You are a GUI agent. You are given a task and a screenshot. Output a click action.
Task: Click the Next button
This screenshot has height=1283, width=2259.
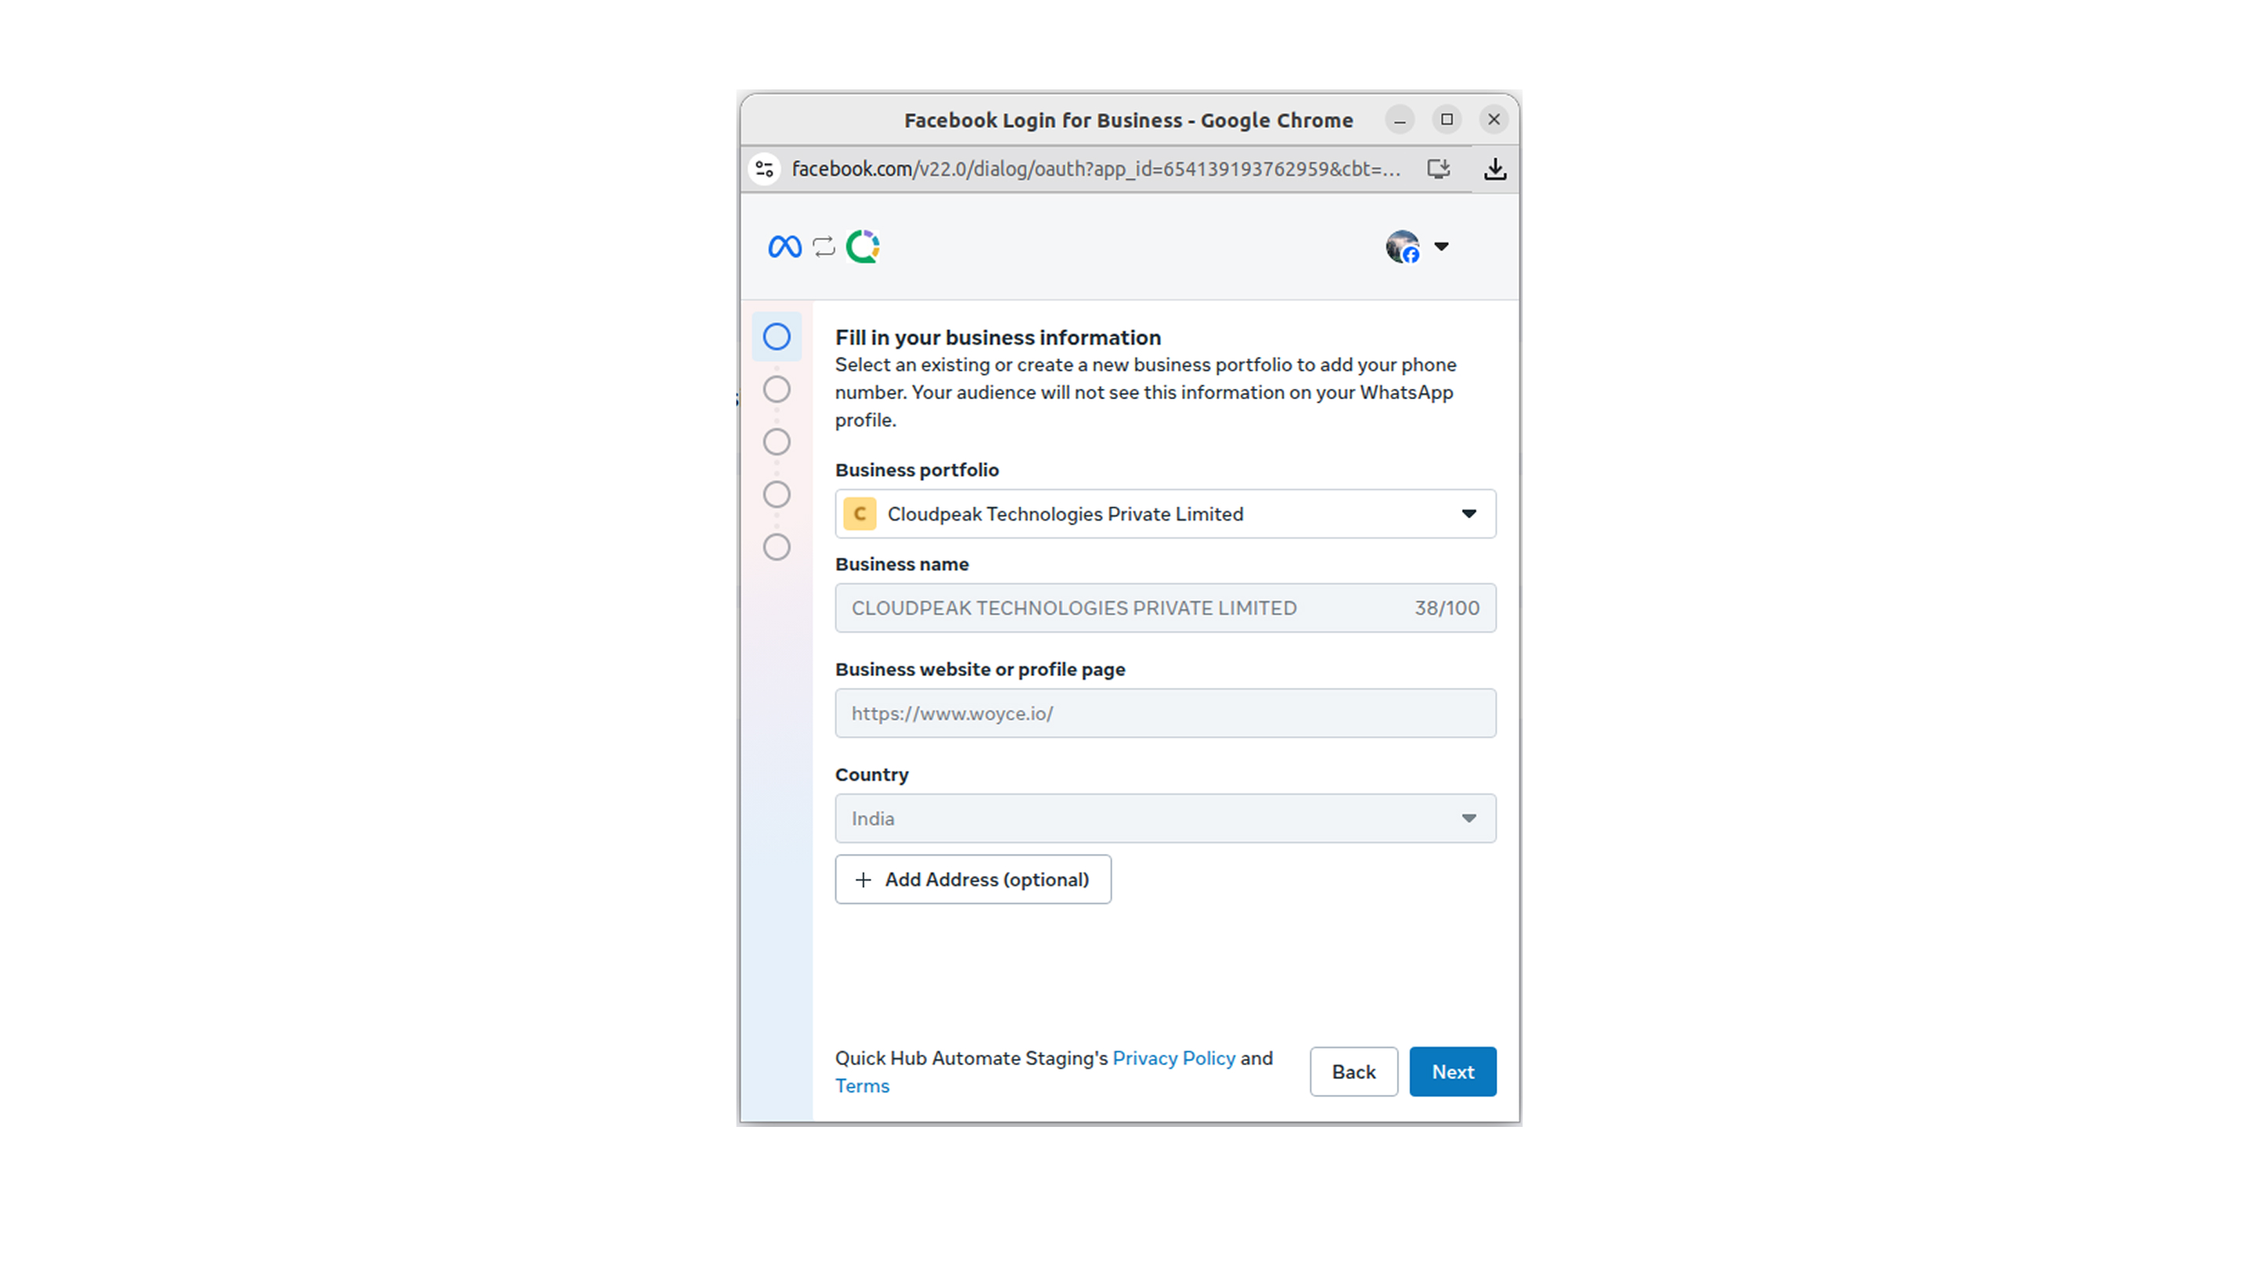(x=1452, y=1071)
